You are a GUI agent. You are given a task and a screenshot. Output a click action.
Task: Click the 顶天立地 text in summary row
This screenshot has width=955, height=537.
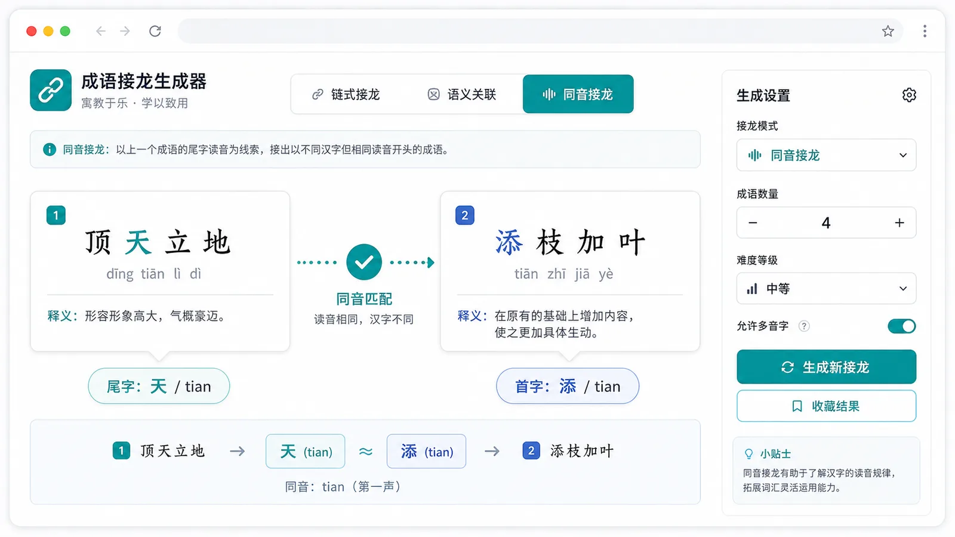(x=172, y=451)
